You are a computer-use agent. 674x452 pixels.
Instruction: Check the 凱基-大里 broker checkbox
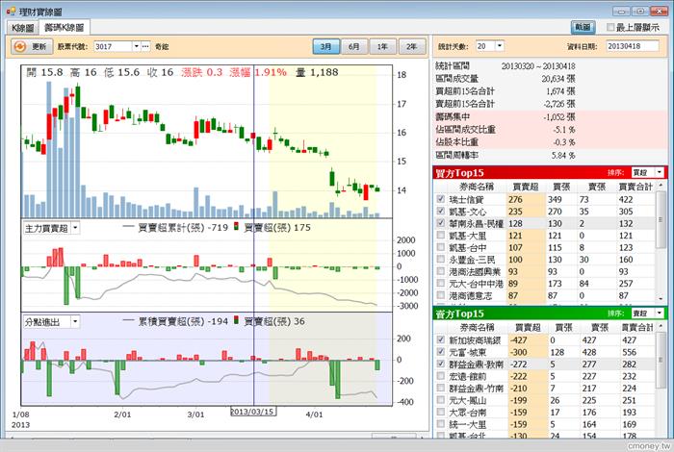tap(441, 236)
